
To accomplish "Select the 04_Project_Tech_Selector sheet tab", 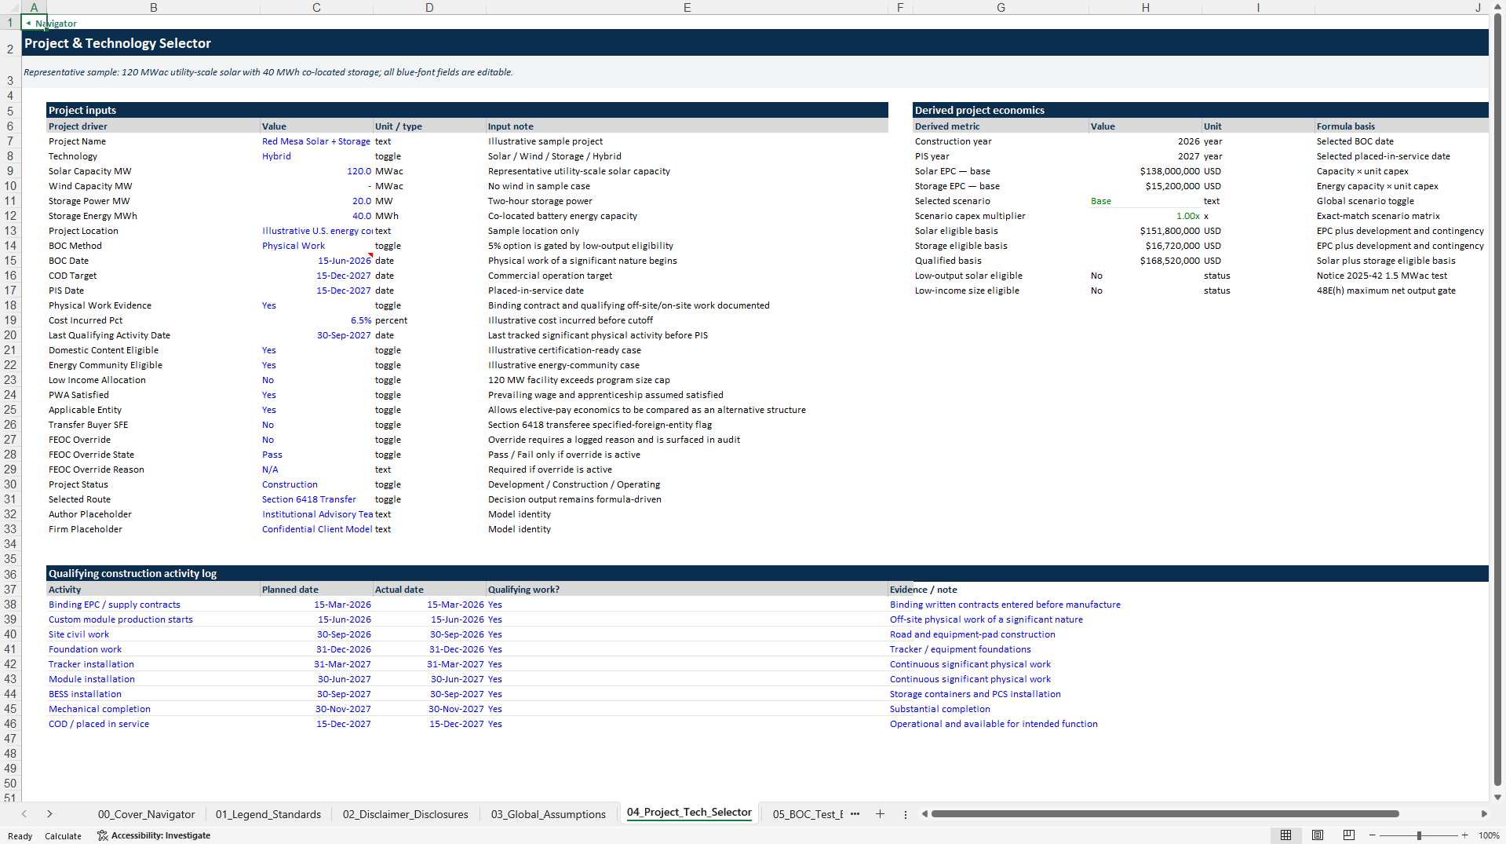I will pyautogui.click(x=689, y=813).
